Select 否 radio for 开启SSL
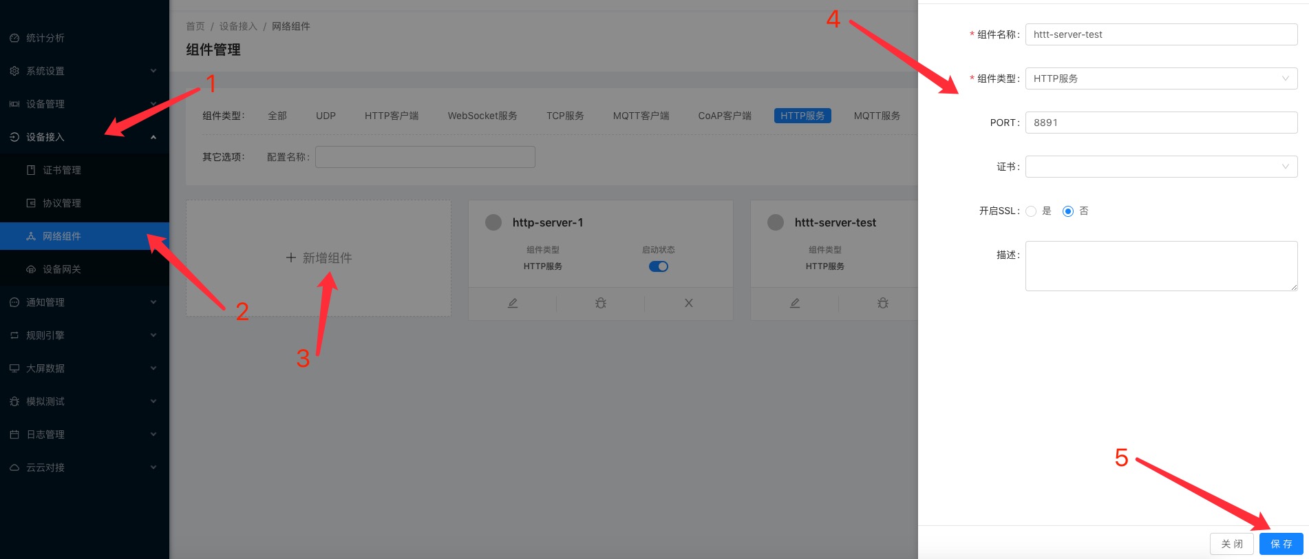Image resolution: width=1309 pixels, height=559 pixels. coord(1068,211)
